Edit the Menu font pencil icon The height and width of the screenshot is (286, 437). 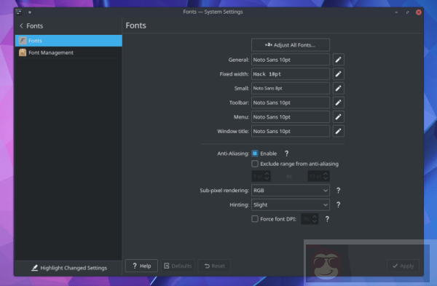tap(339, 117)
